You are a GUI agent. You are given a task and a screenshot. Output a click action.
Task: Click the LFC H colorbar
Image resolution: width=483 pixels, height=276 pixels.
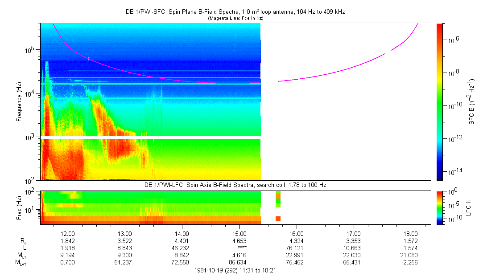click(439, 207)
